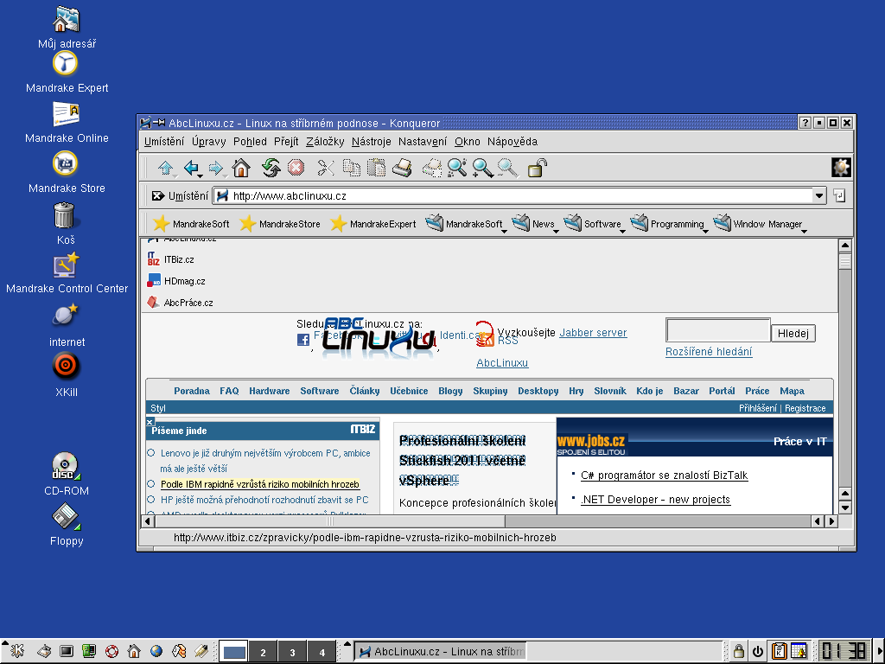Go to the Home location via house icon
The width and height of the screenshot is (885, 664).
(x=242, y=168)
